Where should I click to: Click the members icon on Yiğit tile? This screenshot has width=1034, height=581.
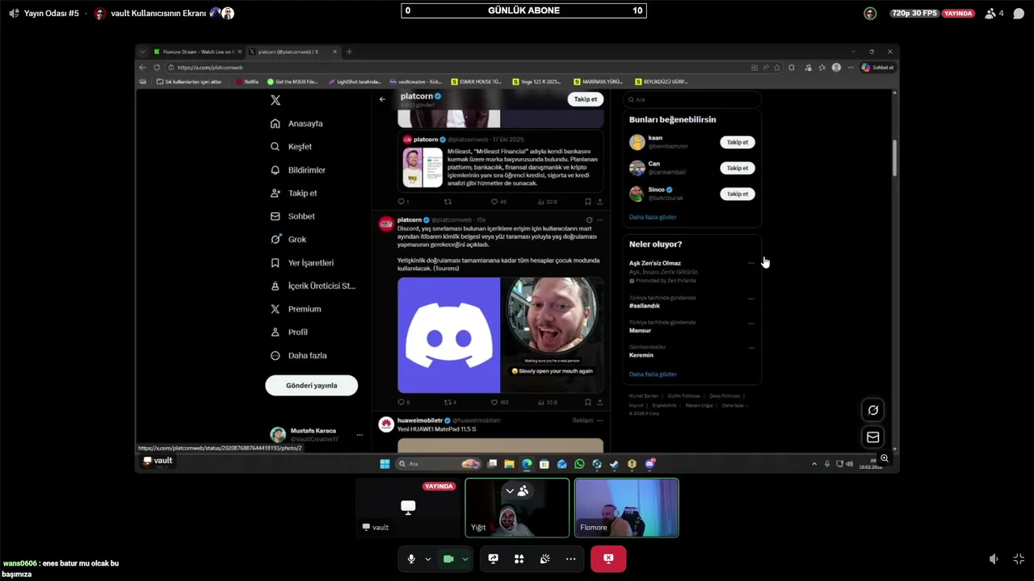point(523,491)
